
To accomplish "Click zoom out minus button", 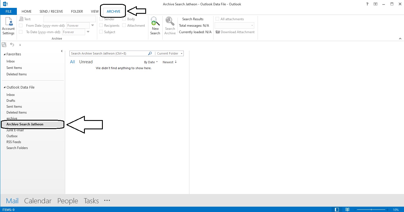I will click(355, 210).
